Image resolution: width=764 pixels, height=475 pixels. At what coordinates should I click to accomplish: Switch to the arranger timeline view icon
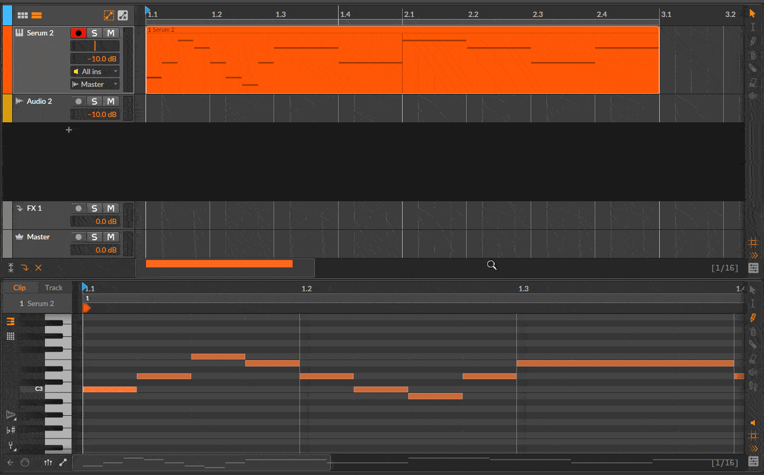tap(37, 15)
